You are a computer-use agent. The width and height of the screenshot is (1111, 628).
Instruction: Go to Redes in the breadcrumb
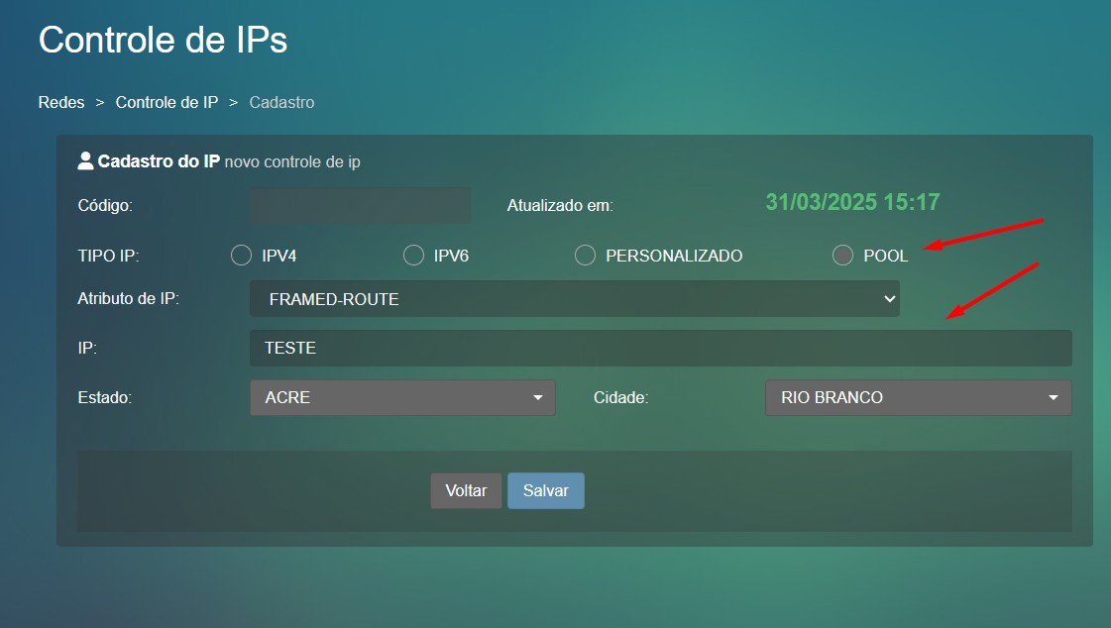point(61,102)
